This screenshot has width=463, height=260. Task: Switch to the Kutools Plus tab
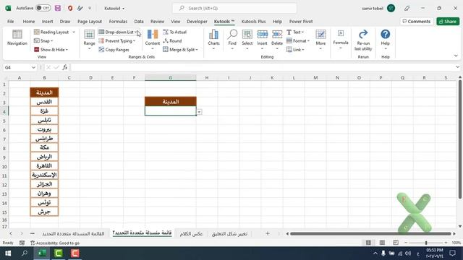tap(253, 22)
